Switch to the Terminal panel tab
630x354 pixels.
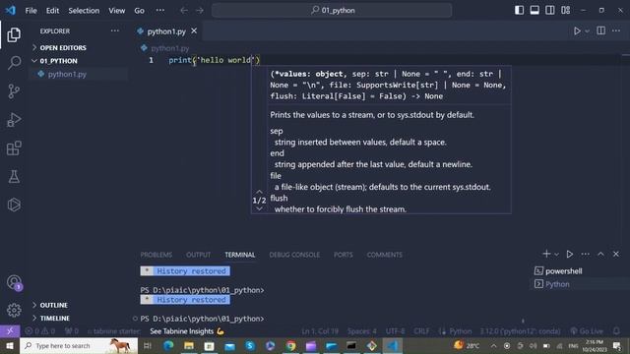point(240,255)
